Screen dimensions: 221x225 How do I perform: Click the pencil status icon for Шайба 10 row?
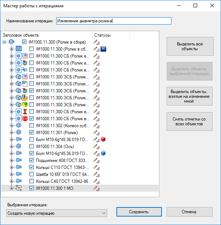click(97, 174)
